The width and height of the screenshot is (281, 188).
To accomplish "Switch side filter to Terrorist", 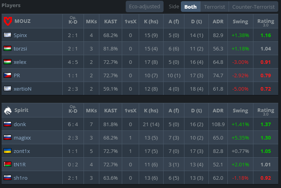I will (214, 7).
